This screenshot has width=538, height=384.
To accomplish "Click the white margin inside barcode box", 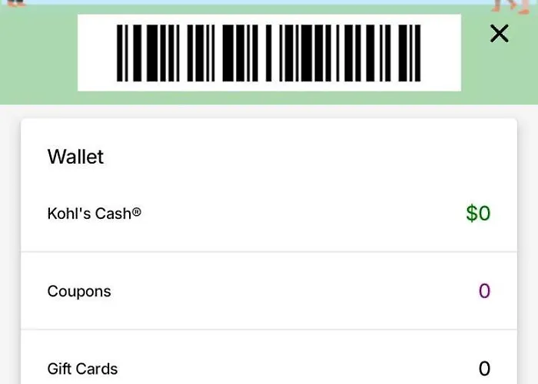I will pos(97,53).
